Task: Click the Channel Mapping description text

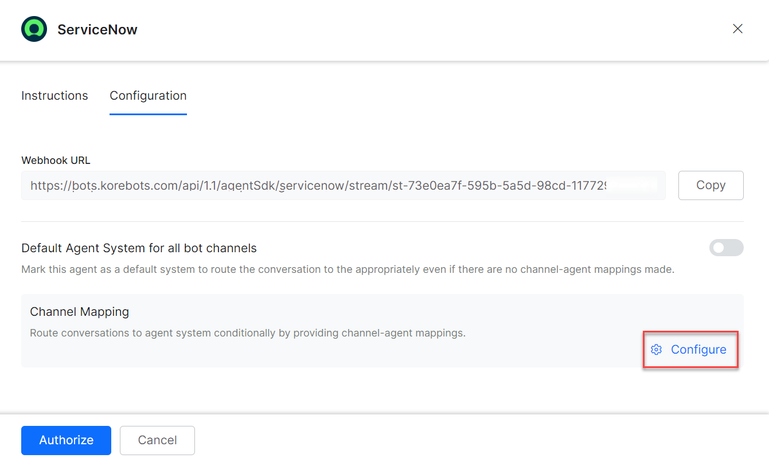Action: (x=247, y=333)
